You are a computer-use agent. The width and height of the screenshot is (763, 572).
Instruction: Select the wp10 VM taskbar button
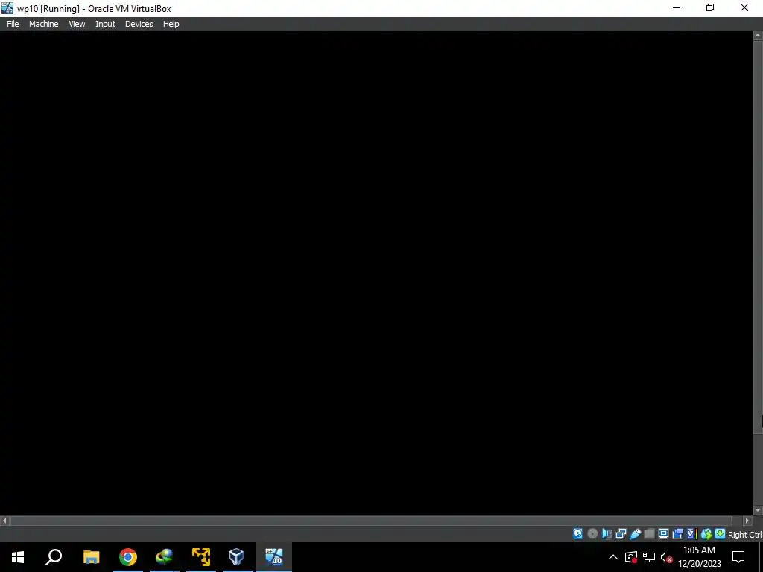pos(274,557)
